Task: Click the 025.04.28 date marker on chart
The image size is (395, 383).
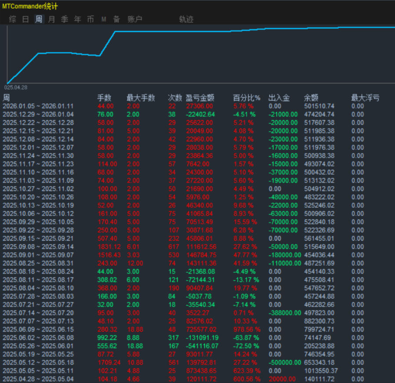Action: pos(16,87)
